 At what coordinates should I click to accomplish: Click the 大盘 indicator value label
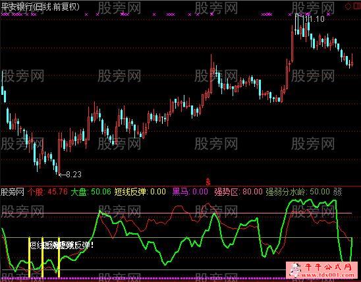91,192
